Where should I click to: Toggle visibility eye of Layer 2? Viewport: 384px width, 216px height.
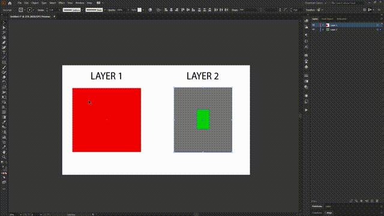tap(313, 29)
